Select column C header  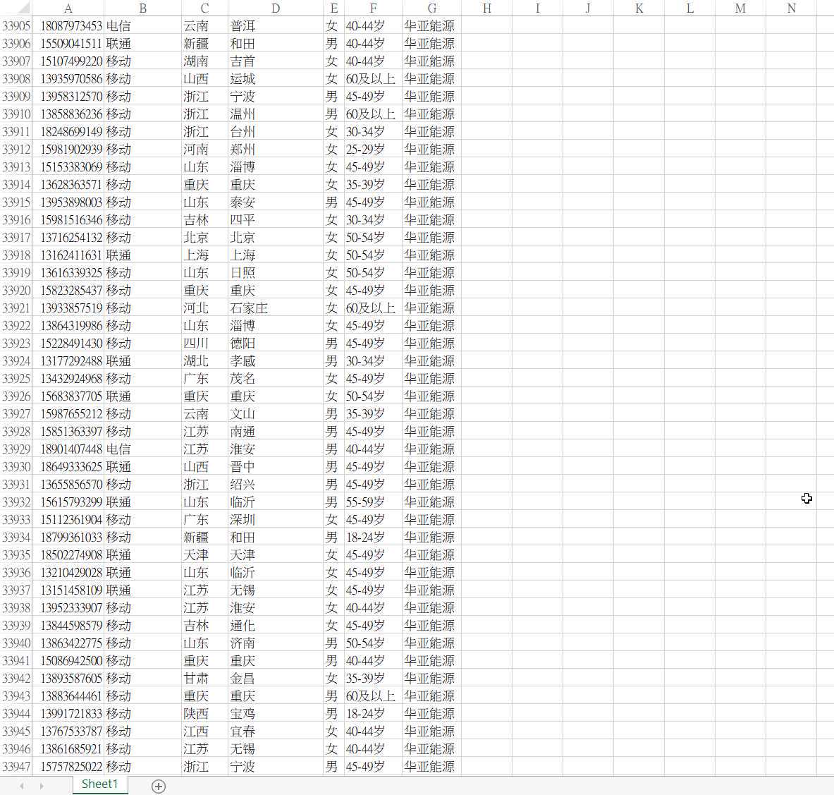[x=204, y=8]
